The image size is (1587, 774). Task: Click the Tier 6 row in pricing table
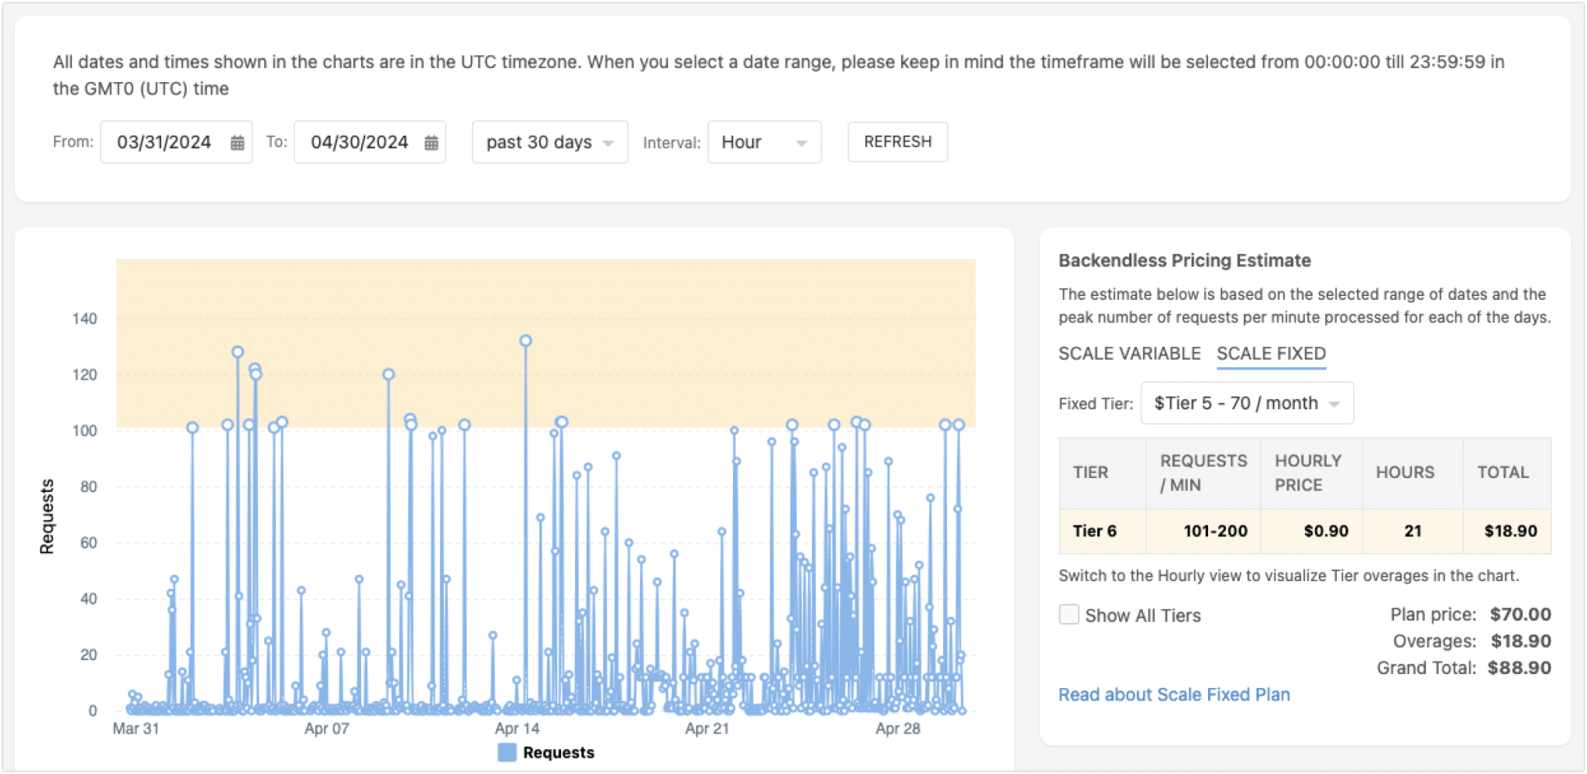pos(1304,531)
